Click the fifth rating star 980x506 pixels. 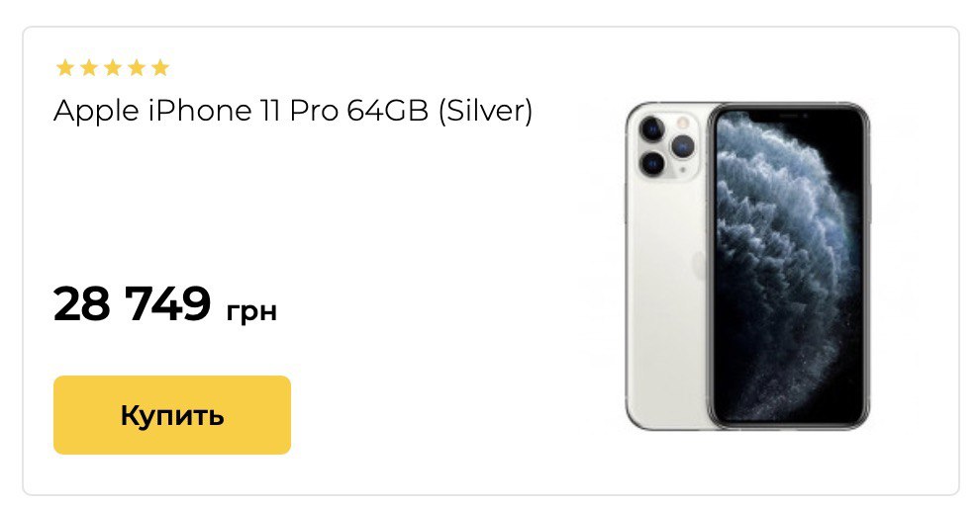click(x=160, y=68)
